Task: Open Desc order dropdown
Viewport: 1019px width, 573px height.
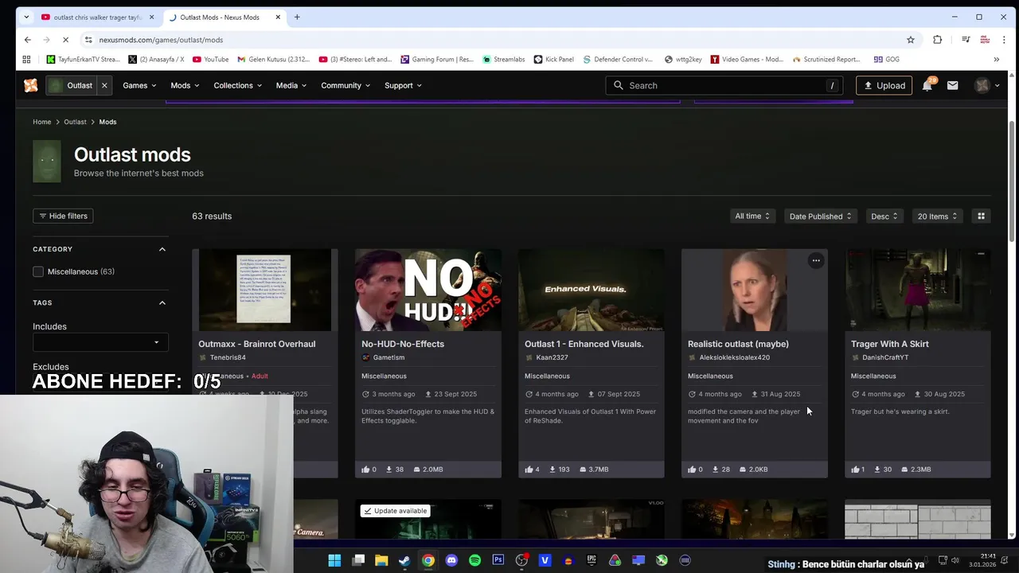Action: point(884,216)
